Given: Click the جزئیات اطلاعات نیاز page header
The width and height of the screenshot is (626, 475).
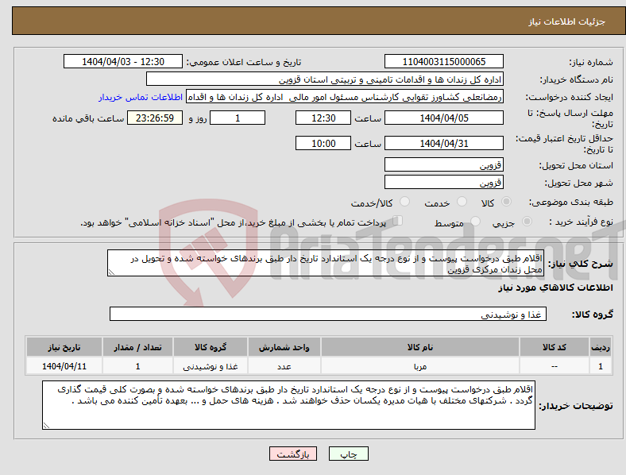Looking at the screenshot, I should tap(567, 21).
